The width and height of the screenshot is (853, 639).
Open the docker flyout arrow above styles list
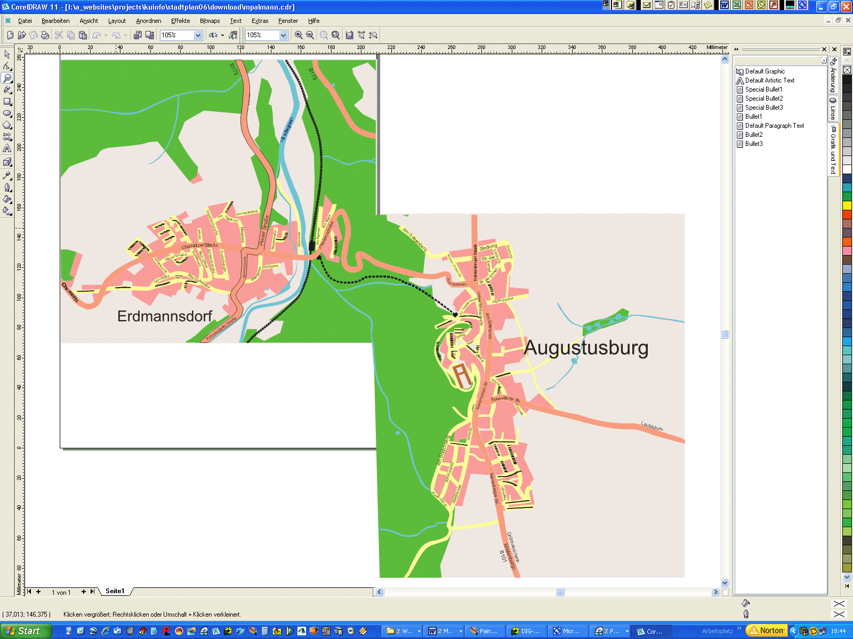(x=824, y=60)
